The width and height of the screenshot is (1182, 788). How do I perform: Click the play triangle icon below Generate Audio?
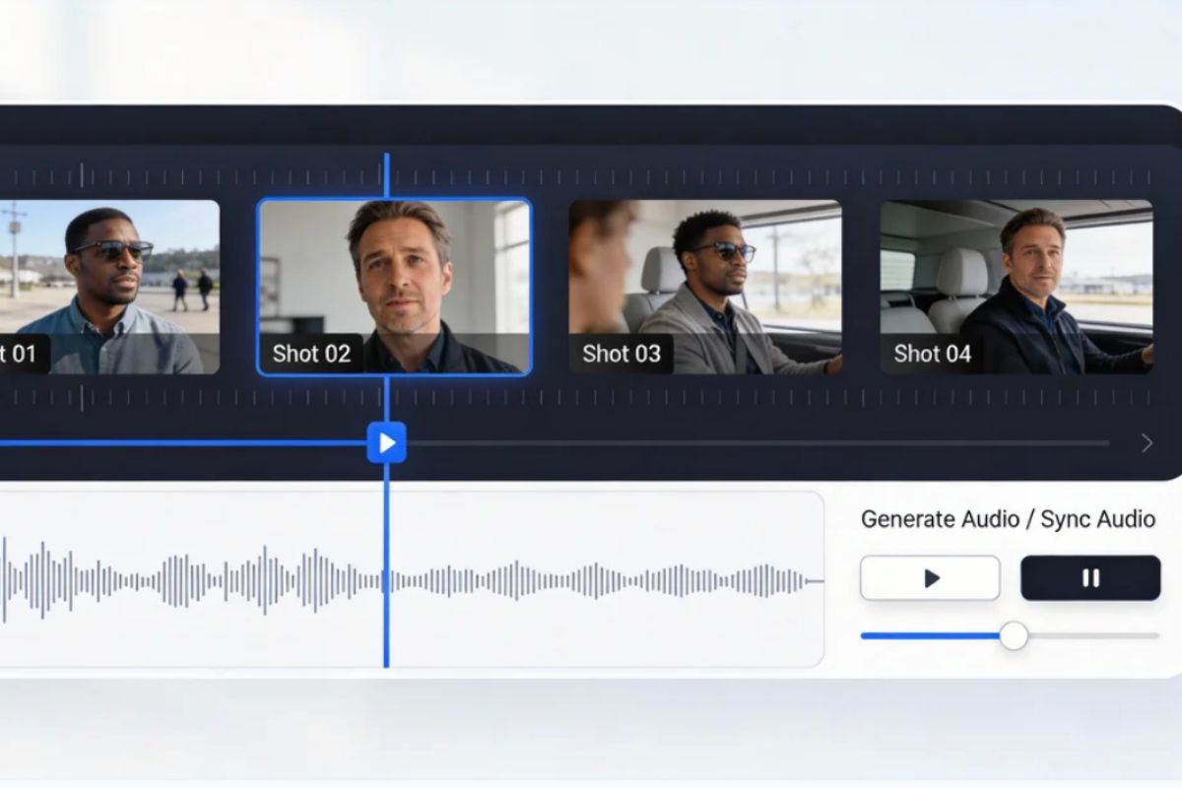click(929, 577)
